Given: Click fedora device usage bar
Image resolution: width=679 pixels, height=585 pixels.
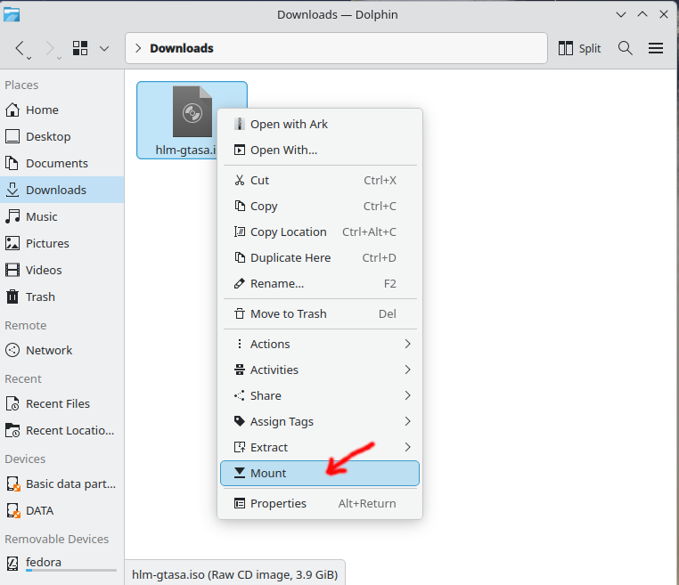Looking at the screenshot, I should 71,571.
